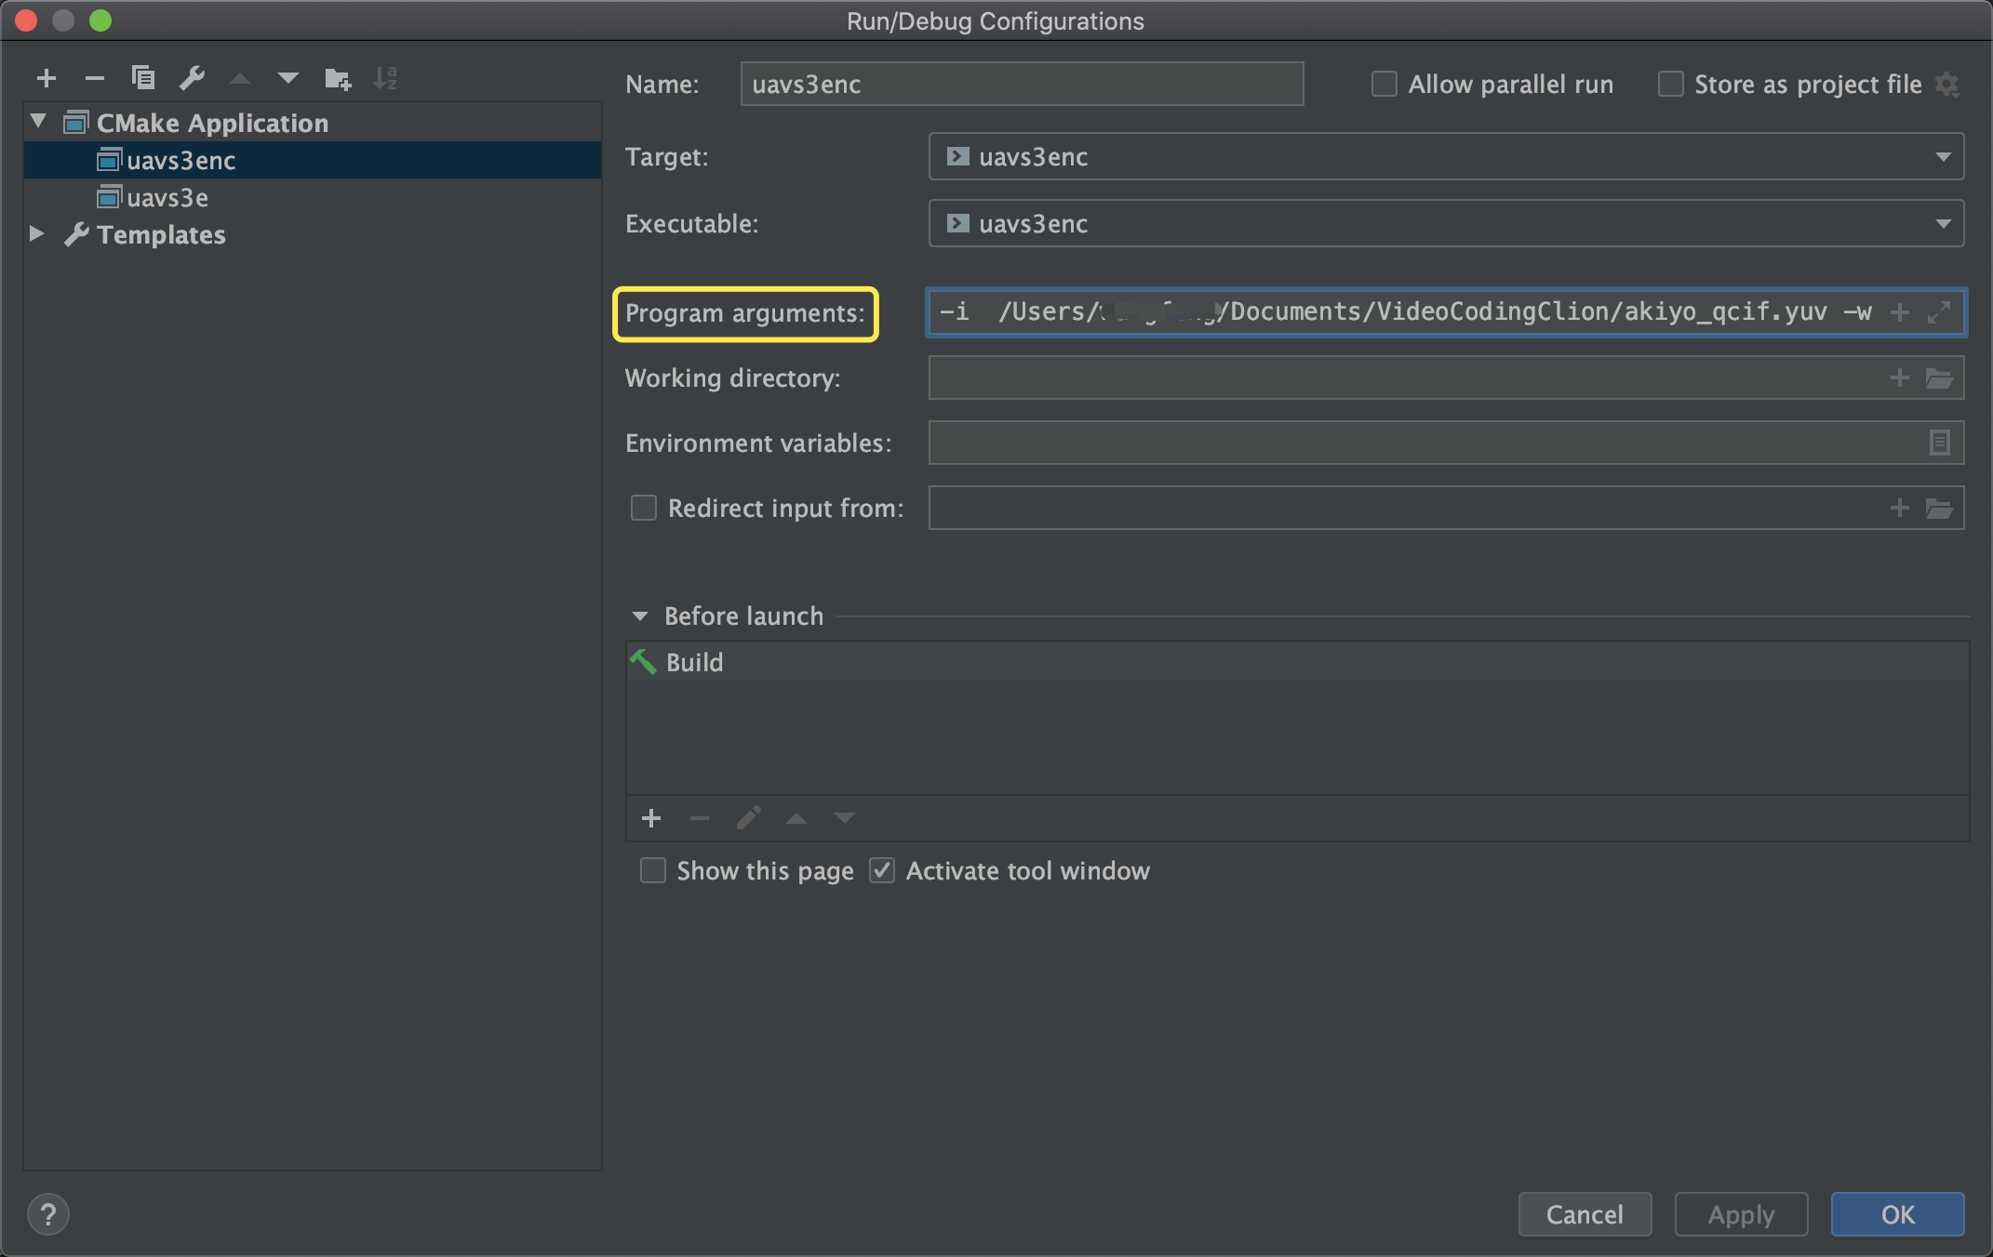Click the remove configuration minus icon

point(94,78)
